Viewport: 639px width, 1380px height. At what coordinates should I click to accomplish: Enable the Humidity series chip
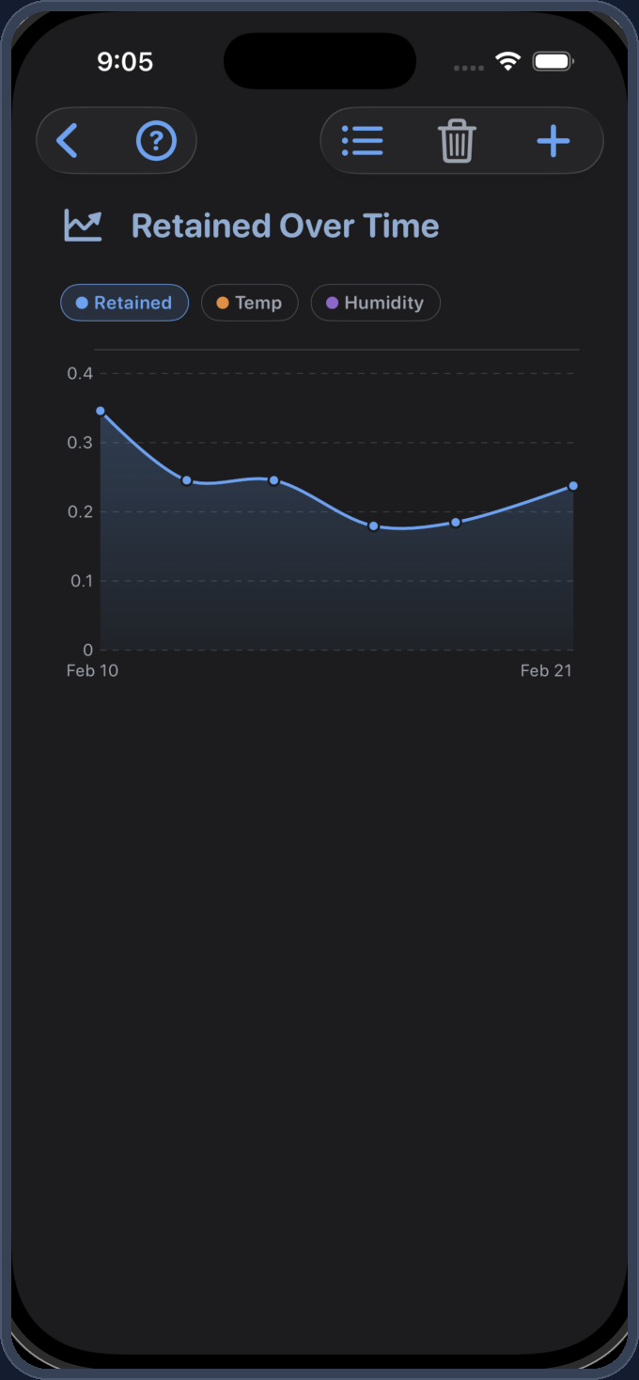pos(375,303)
